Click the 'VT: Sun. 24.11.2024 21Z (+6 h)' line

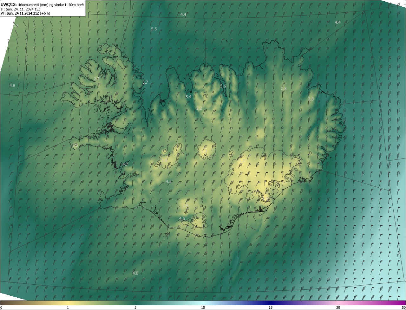pyautogui.click(x=25, y=13)
